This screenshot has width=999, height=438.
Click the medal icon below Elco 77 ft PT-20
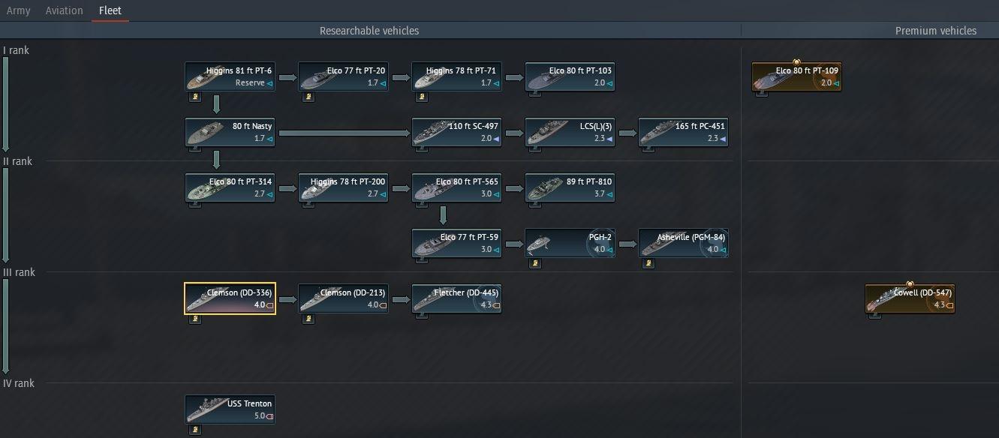coord(308,97)
